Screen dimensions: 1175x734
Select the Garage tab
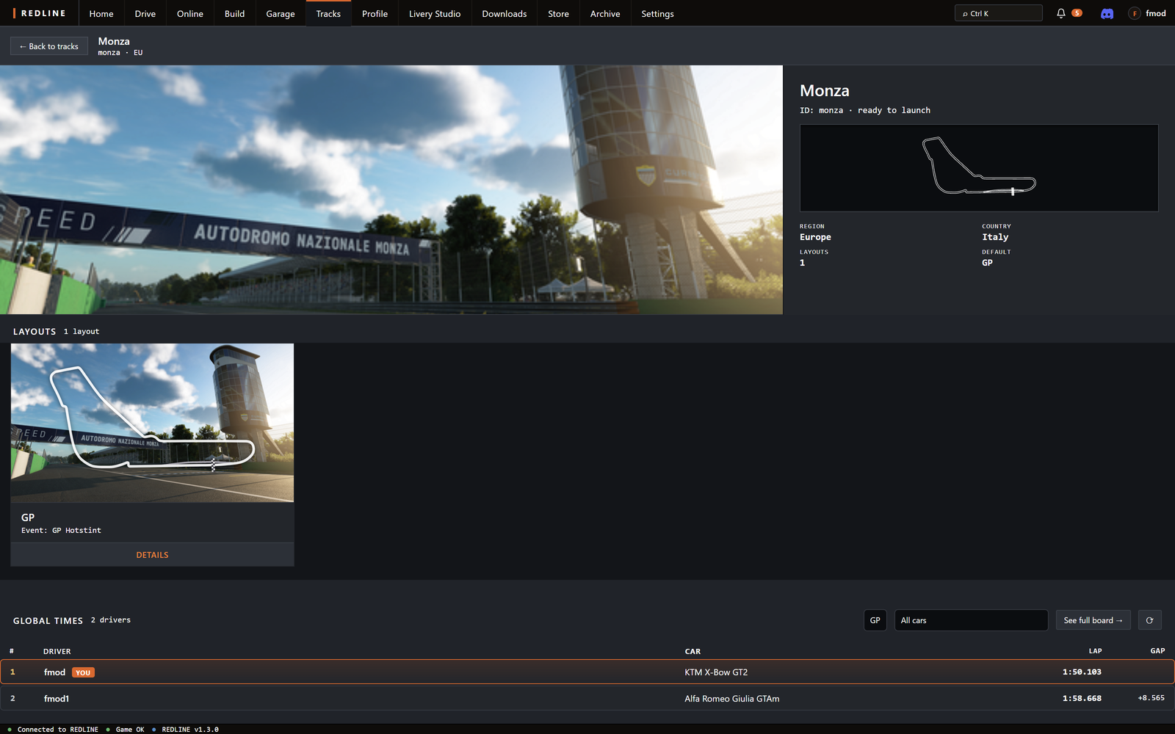pos(281,13)
